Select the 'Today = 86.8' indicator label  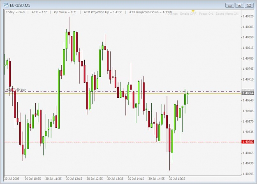pyautogui.click(x=15, y=12)
